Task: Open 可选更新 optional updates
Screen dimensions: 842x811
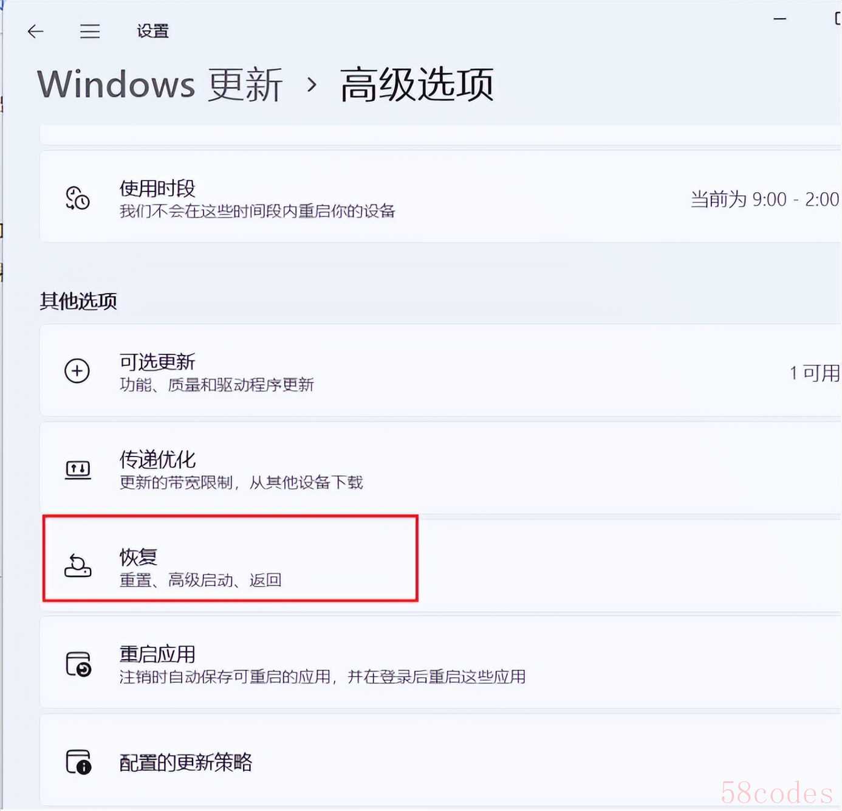Action: (x=440, y=370)
